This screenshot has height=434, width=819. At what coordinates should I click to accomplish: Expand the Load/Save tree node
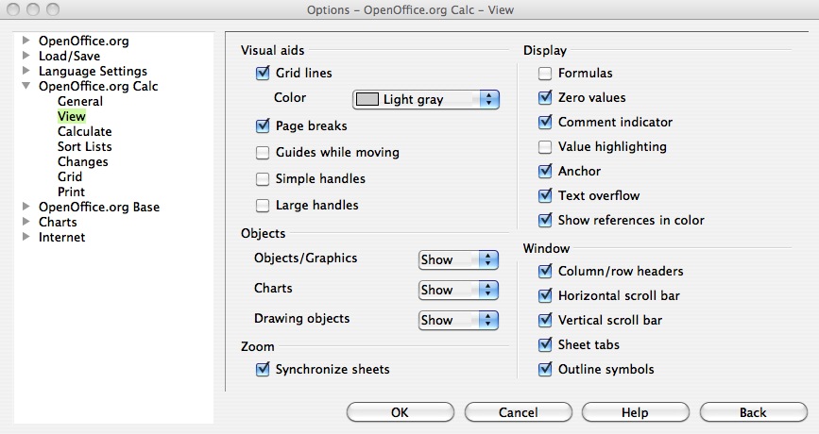26,56
